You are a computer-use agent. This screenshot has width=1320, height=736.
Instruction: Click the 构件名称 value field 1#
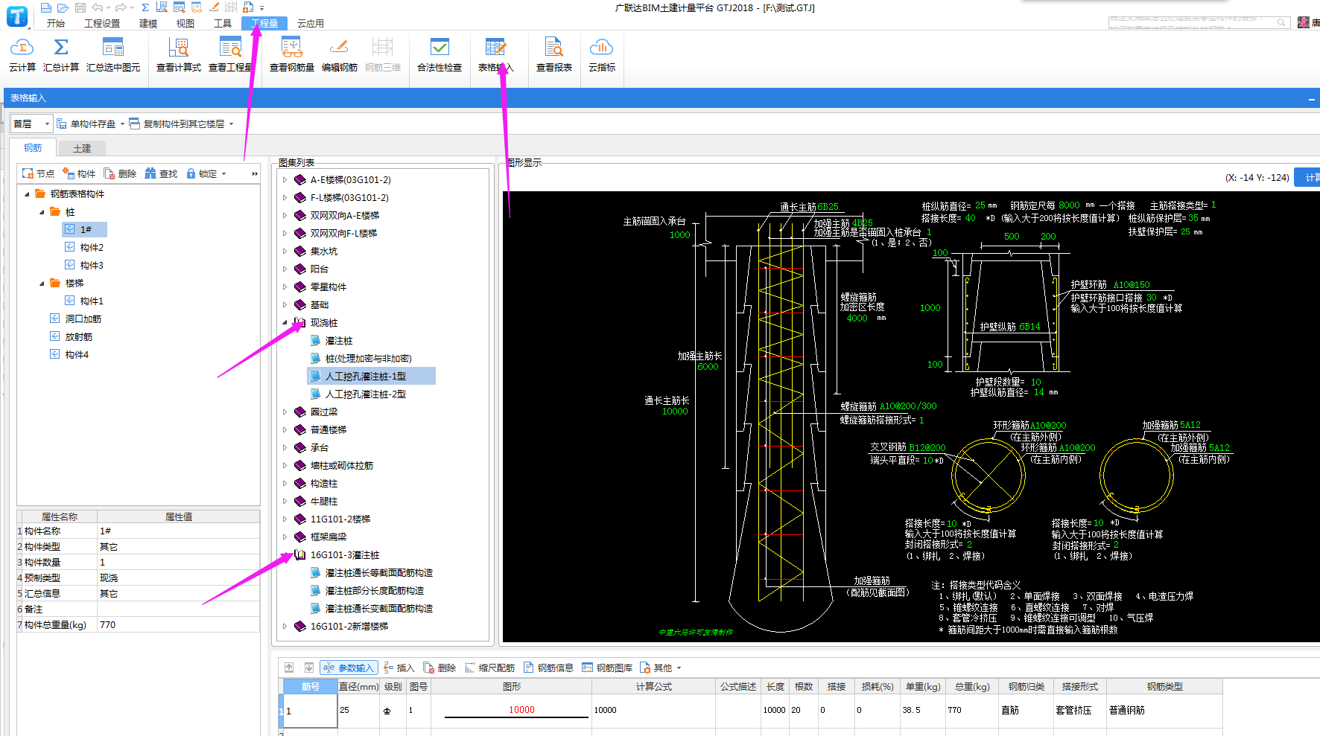(x=178, y=531)
